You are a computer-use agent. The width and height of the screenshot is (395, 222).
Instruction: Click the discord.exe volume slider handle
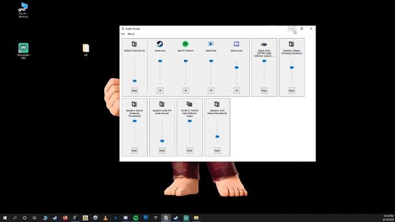pos(236,67)
